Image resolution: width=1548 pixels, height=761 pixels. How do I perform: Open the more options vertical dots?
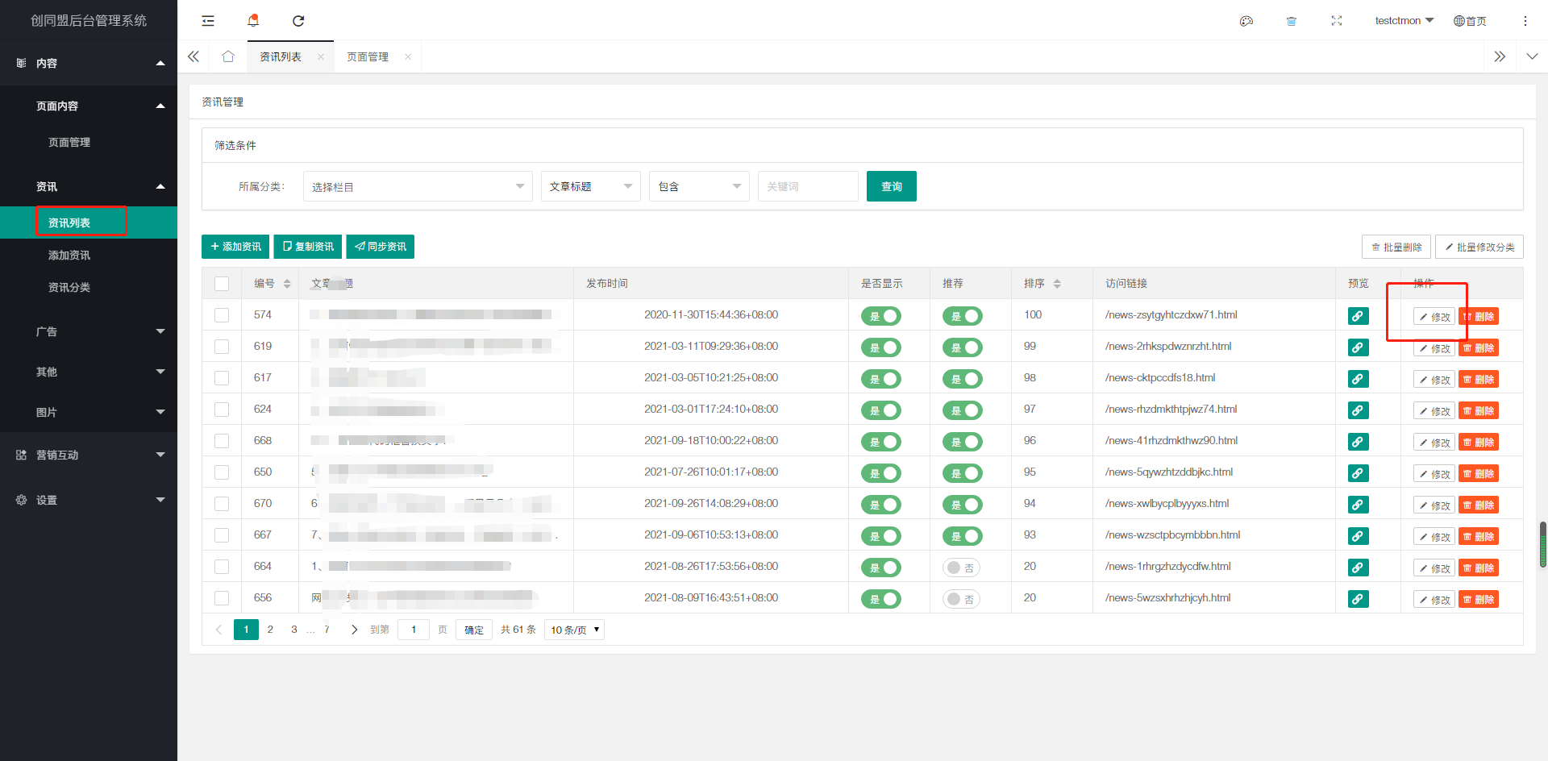point(1525,21)
